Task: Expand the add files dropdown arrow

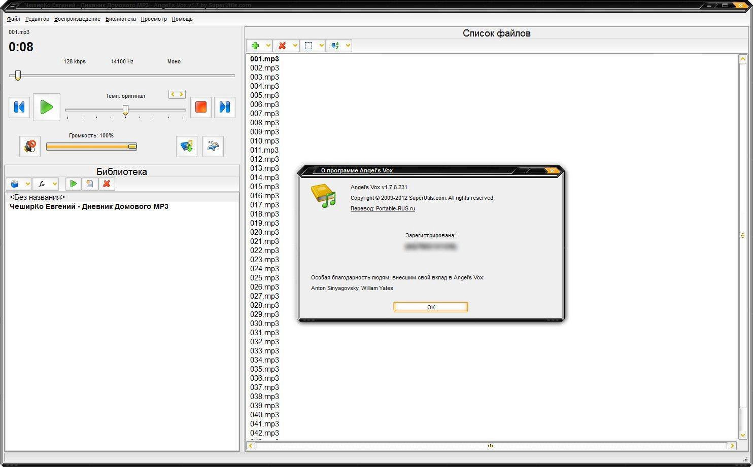Action: (268, 46)
